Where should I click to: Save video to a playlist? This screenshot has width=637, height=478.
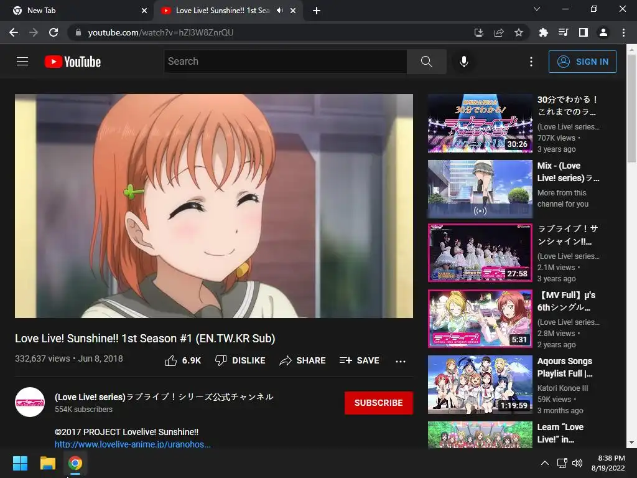[359, 360]
